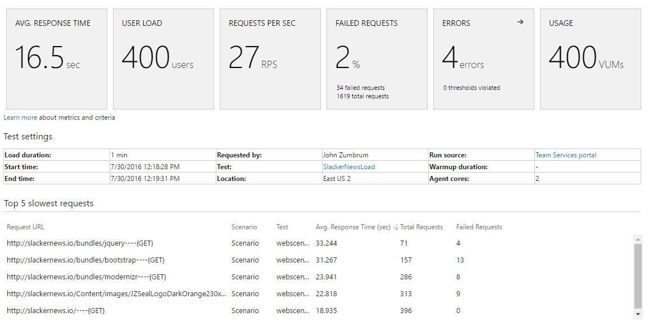Click the Avg. Response Time tile
649x326 pixels.
tap(57, 59)
